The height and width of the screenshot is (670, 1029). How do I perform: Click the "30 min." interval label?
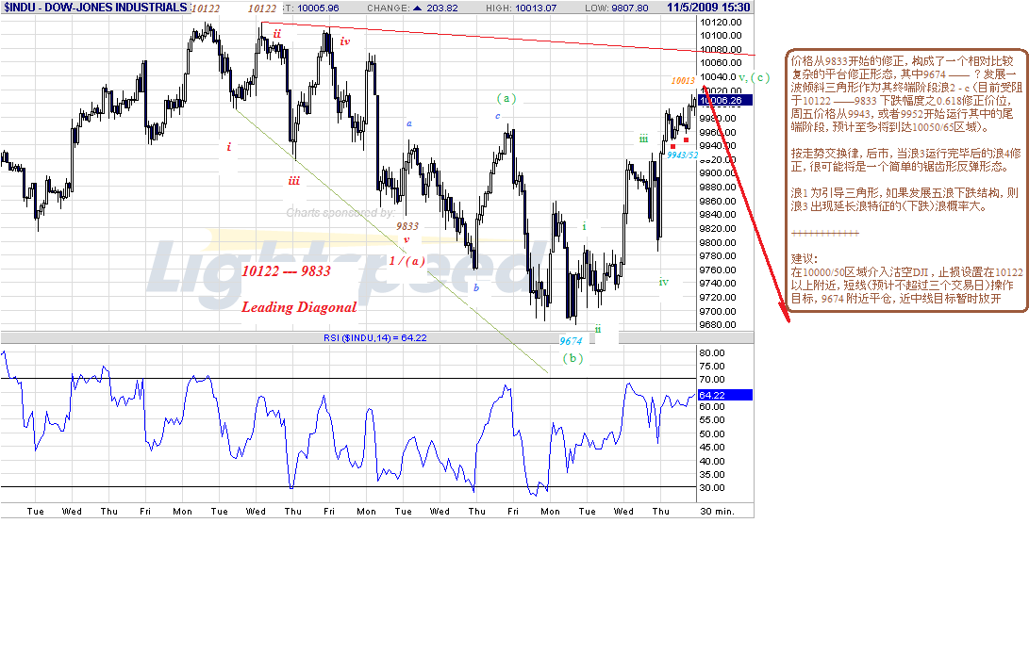tap(717, 512)
